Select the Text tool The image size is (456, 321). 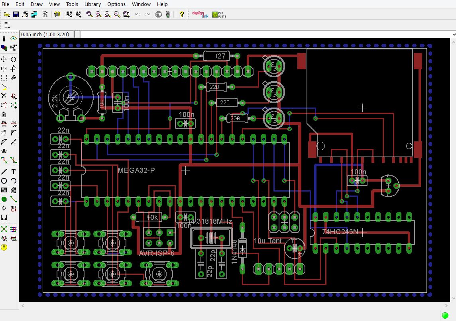click(x=14, y=172)
